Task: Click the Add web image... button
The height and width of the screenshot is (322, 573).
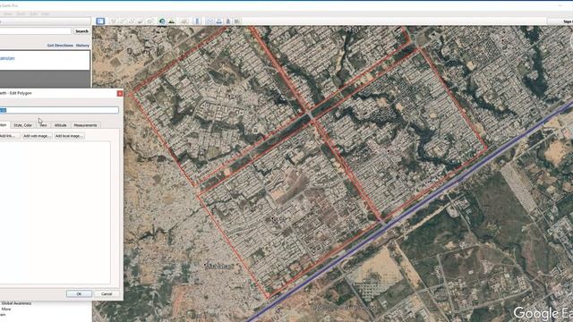Action: [x=37, y=136]
